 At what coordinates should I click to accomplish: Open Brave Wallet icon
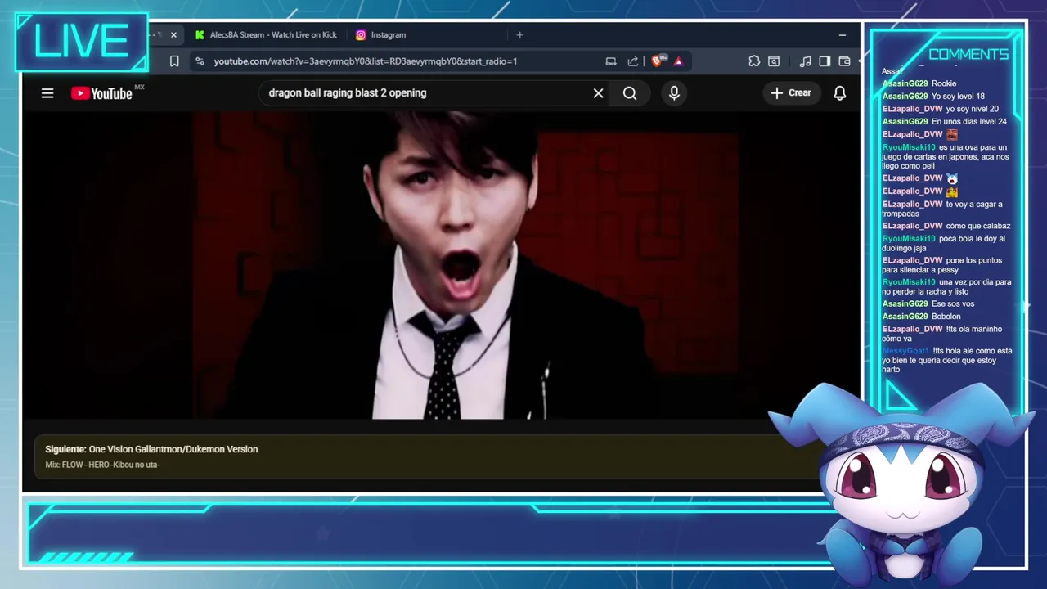click(x=844, y=61)
